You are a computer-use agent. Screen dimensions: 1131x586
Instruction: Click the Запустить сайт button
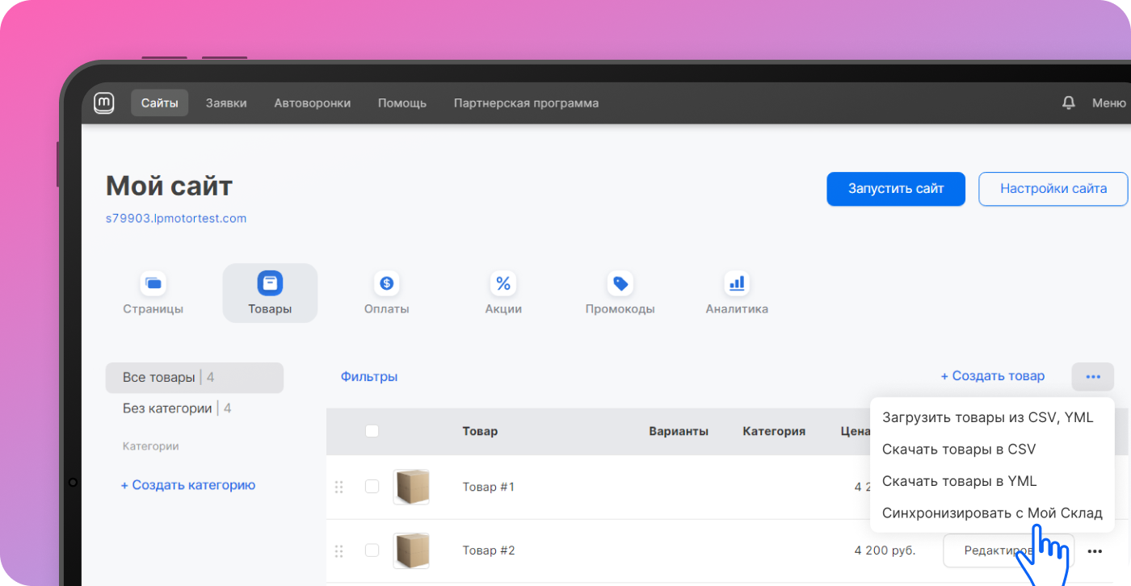pos(896,189)
